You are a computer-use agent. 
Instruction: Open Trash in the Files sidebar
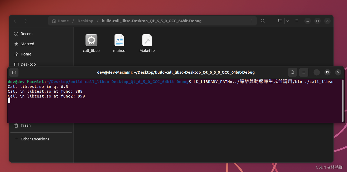point(41,125)
